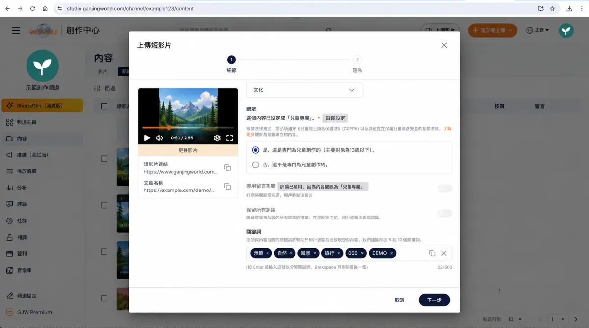Click 更換影片 button
Image resolution: width=589 pixels, height=328 pixels.
click(188, 151)
